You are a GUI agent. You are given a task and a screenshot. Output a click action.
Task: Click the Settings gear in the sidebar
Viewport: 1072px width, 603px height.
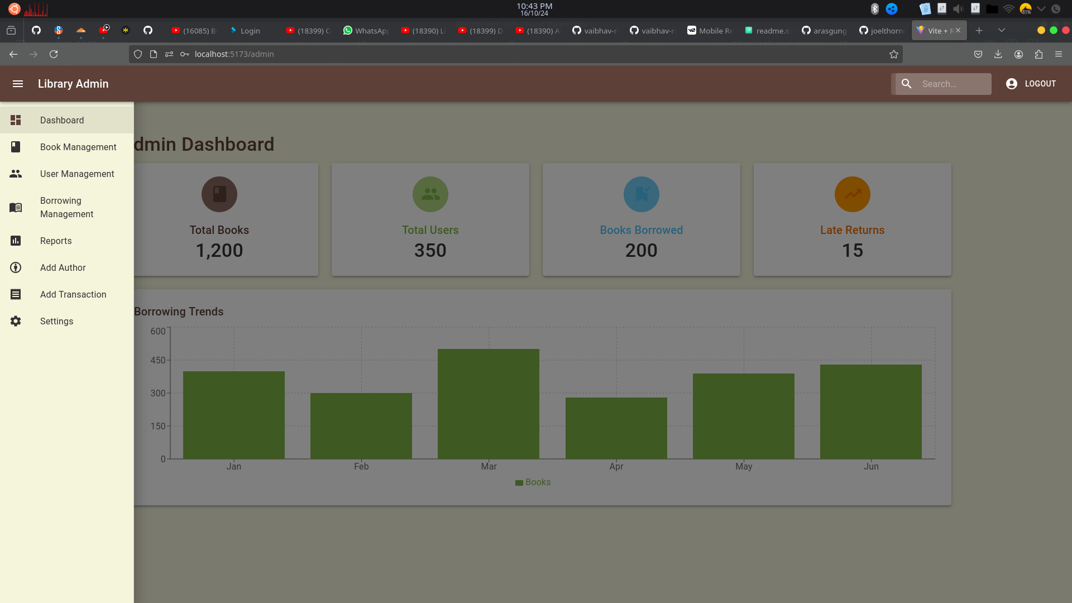pos(15,321)
